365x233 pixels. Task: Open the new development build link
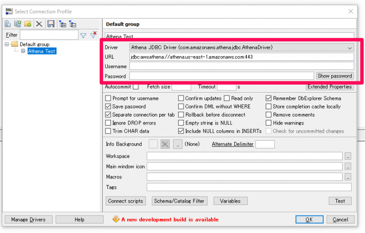coord(170,220)
